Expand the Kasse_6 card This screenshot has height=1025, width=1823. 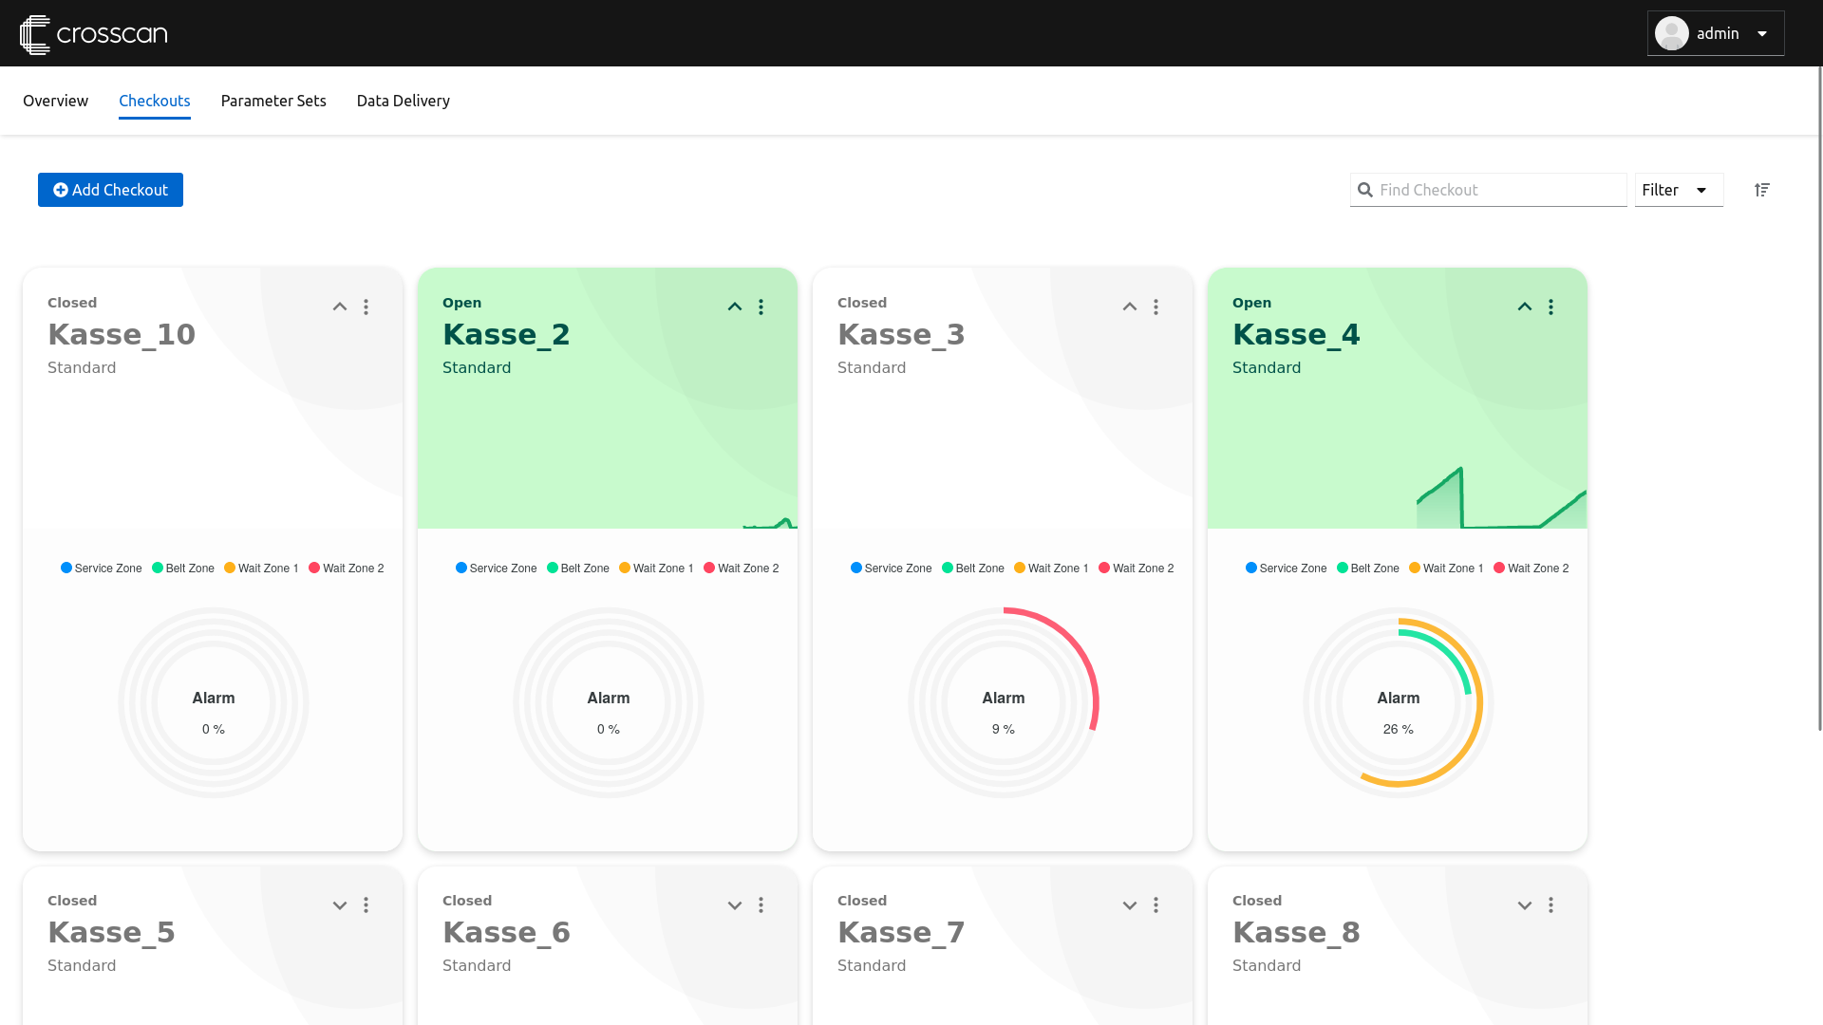tap(734, 905)
